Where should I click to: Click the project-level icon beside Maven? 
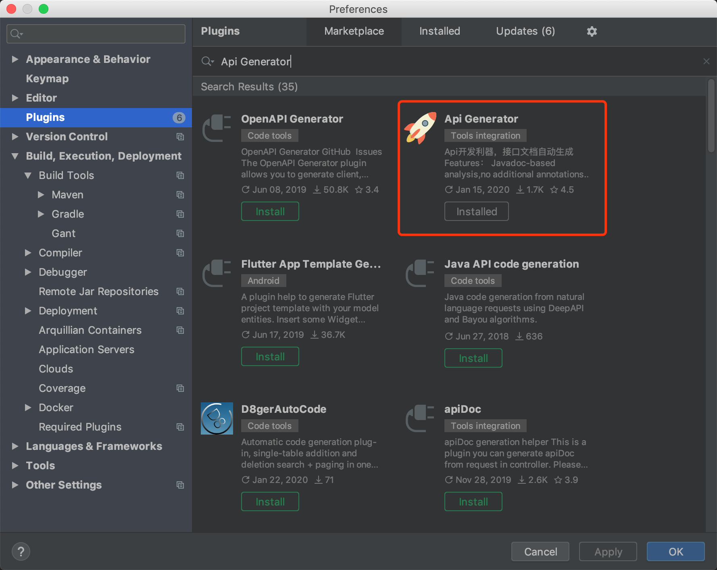point(180,195)
